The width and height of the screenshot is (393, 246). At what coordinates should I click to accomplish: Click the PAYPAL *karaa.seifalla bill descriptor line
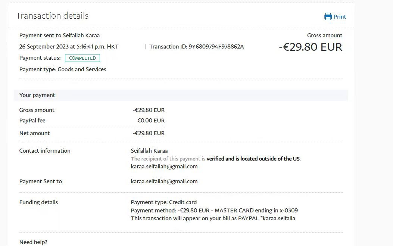click(x=213, y=218)
